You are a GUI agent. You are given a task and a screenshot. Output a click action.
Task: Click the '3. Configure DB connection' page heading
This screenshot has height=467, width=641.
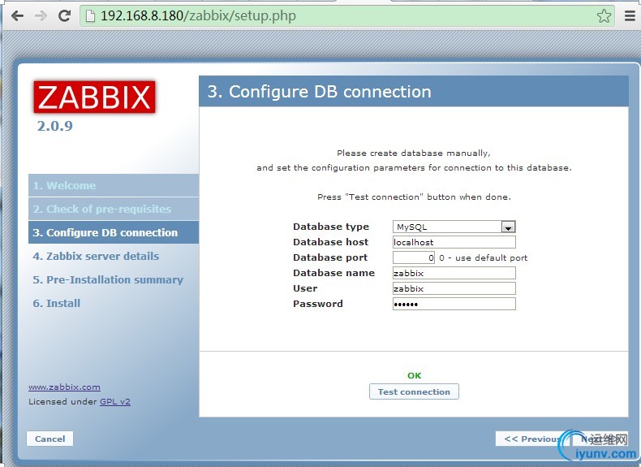click(x=319, y=92)
